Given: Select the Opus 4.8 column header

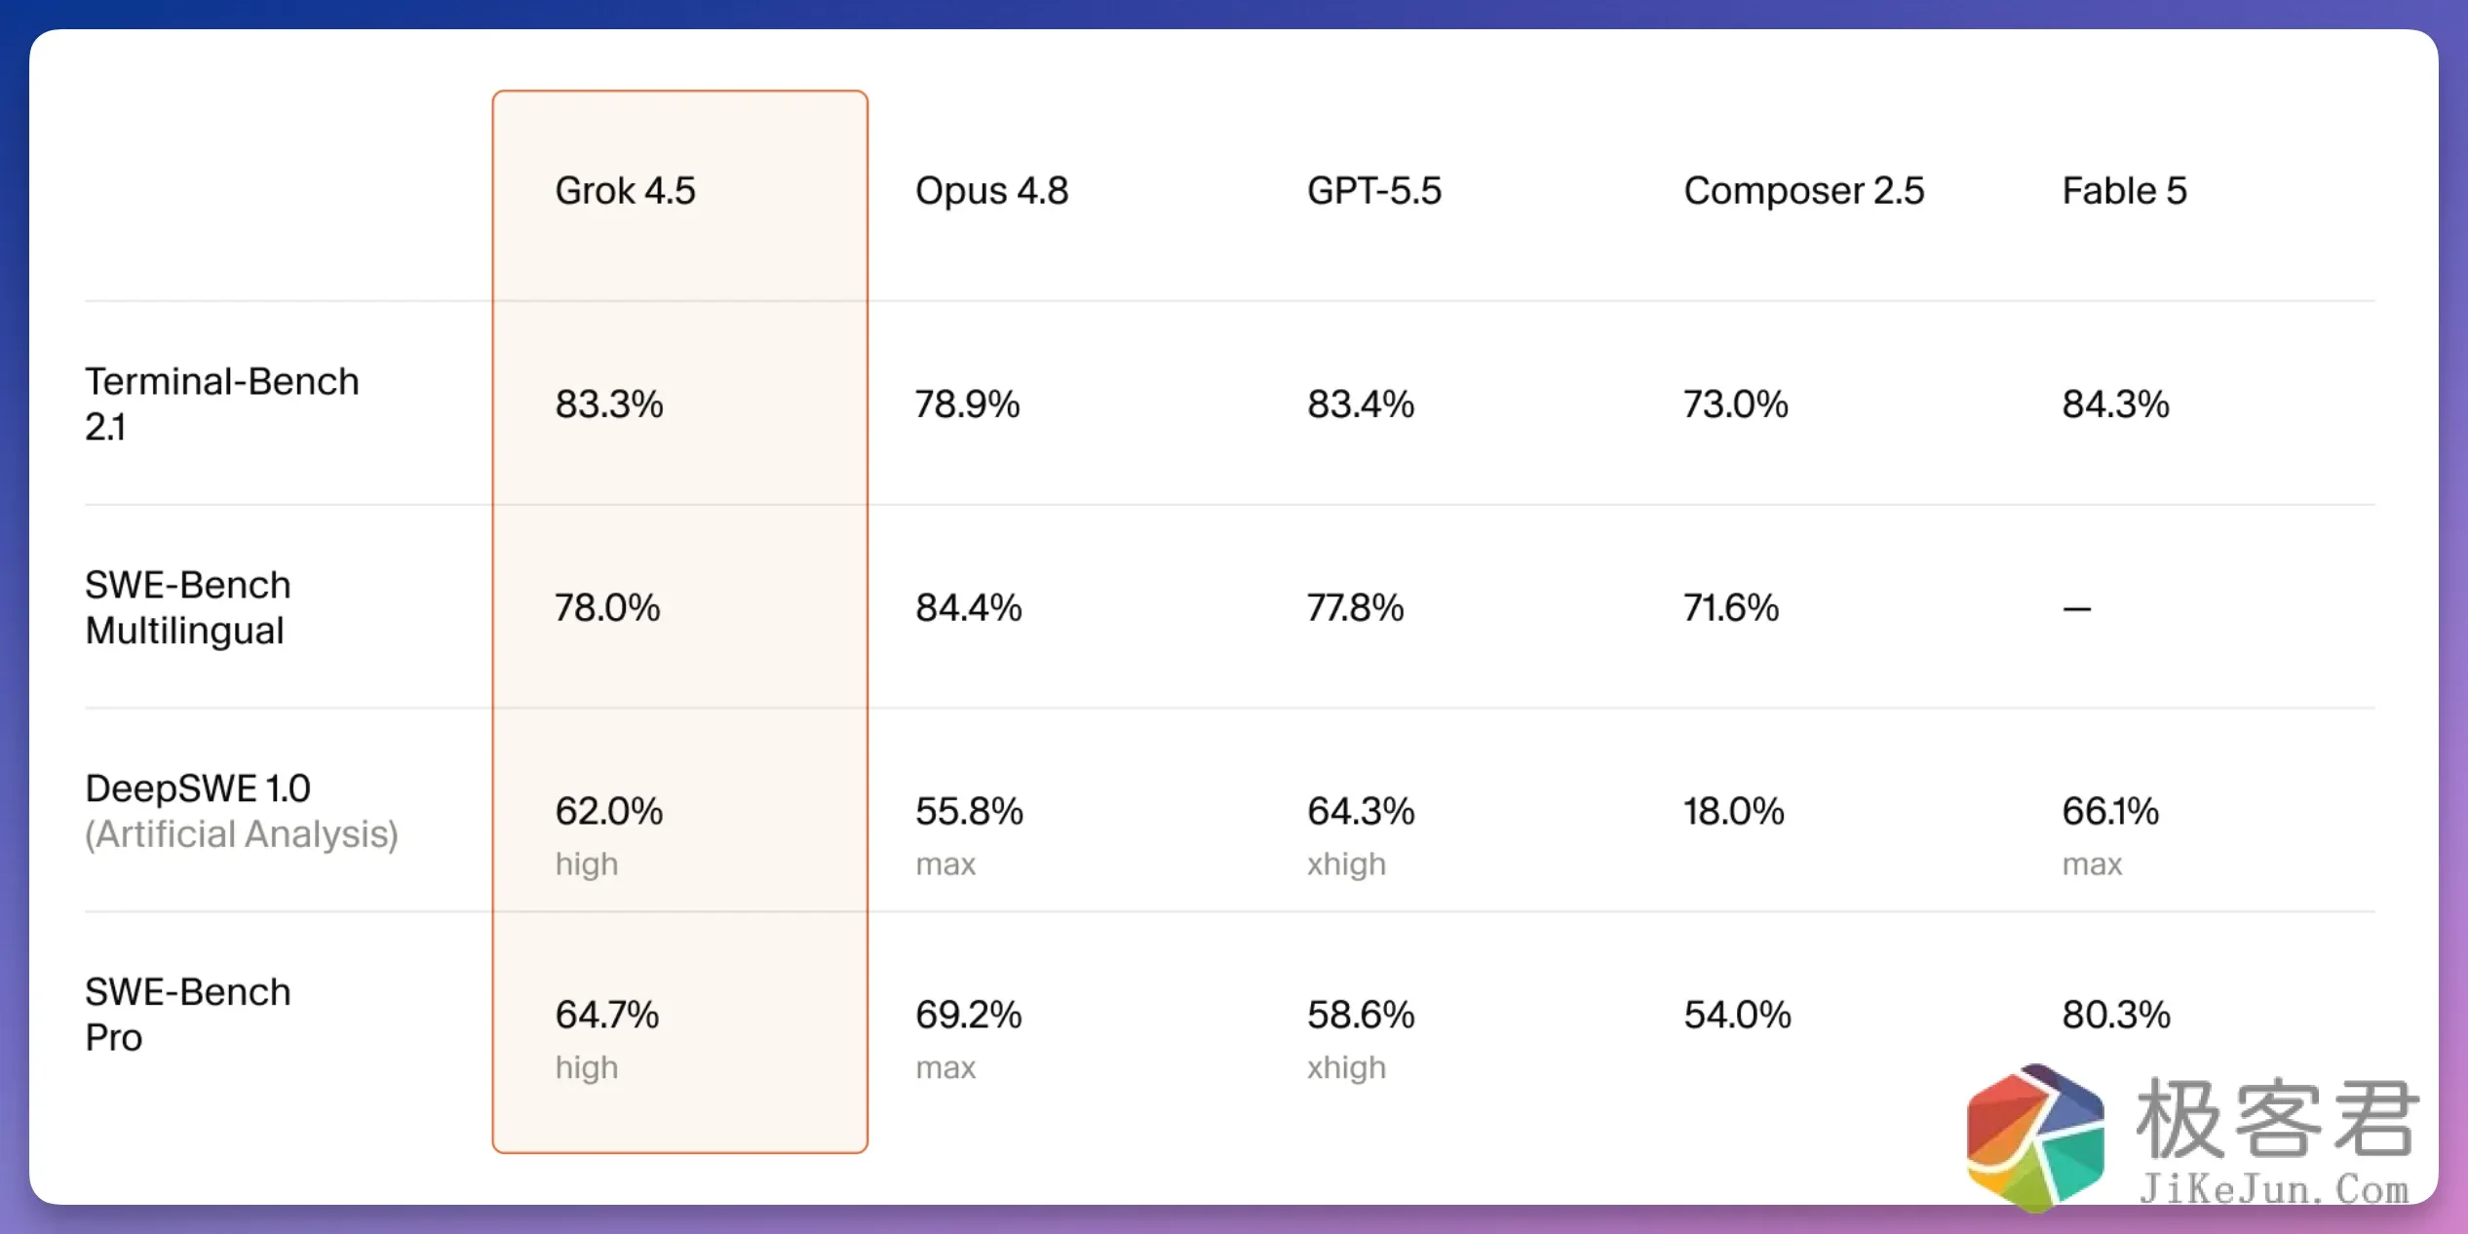Looking at the screenshot, I should (991, 190).
